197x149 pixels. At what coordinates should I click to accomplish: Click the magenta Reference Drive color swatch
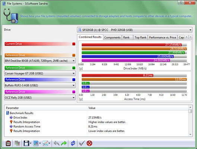click(74, 92)
